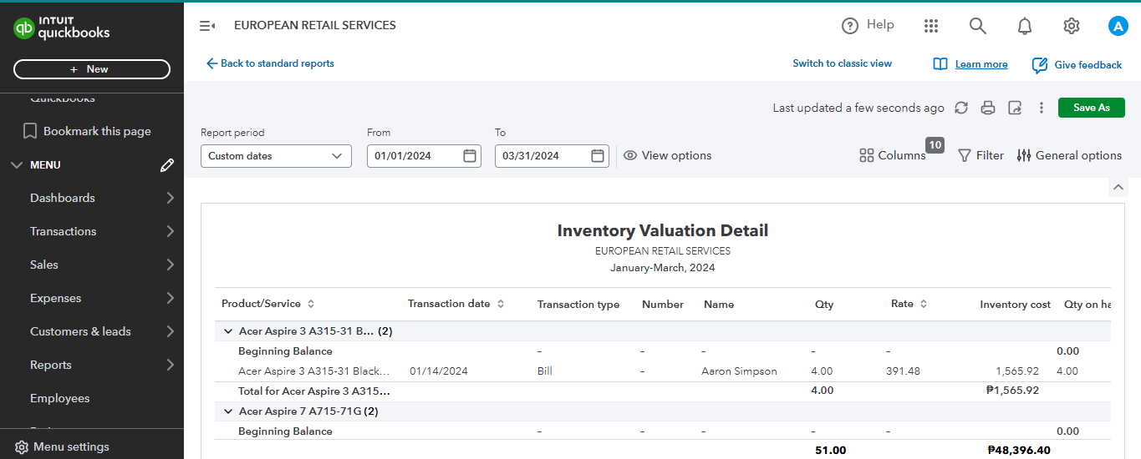Click the Columns grid icon
The image size is (1141, 459).
tap(867, 155)
